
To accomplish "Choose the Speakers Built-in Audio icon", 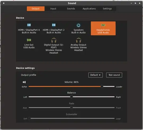I will pyautogui.click(x=78, y=25).
